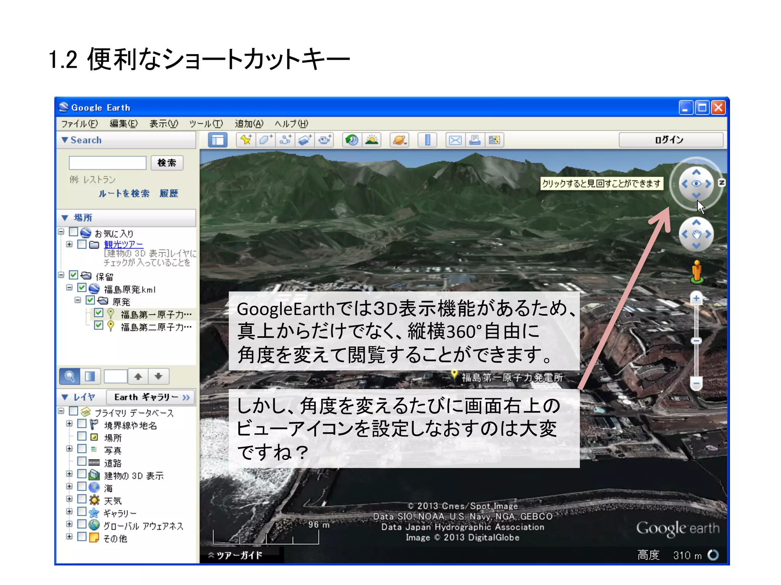Open the 追加(A) menu
Image resolution: width=781 pixels, height=585 pixels.
[x=249, y=124]
